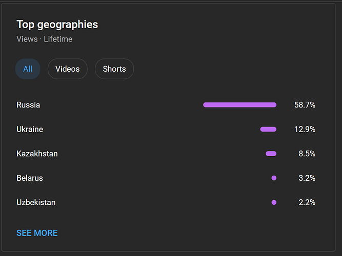This screenshot has width=342, height=256.
Task: Click the 8.5% value for Kazakhstan
Action: (x=307, y=154)
